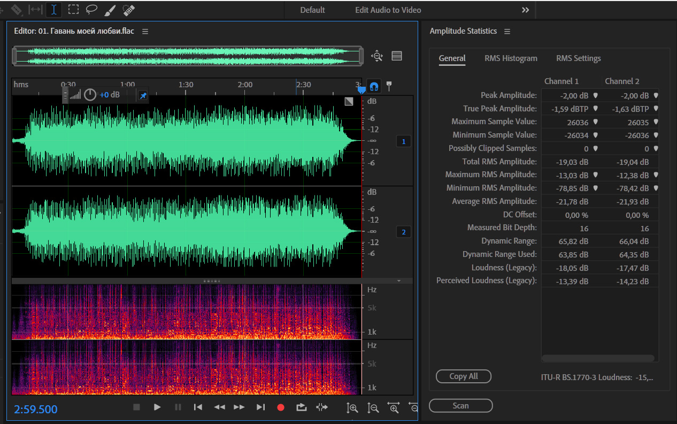The image size is (677, 424).
Task: Open the RMS Histogram tab
Action: (511, 58)
